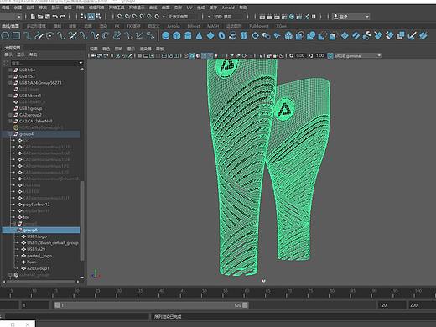The image size is (436, 327).
Task: Collapse the group4 node in outliner
Action: (x=10, y=134)
